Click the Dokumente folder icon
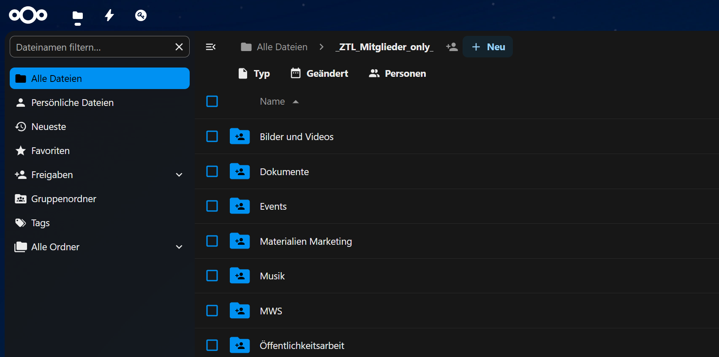The image size is (719, 357). [x=240, y=171]
